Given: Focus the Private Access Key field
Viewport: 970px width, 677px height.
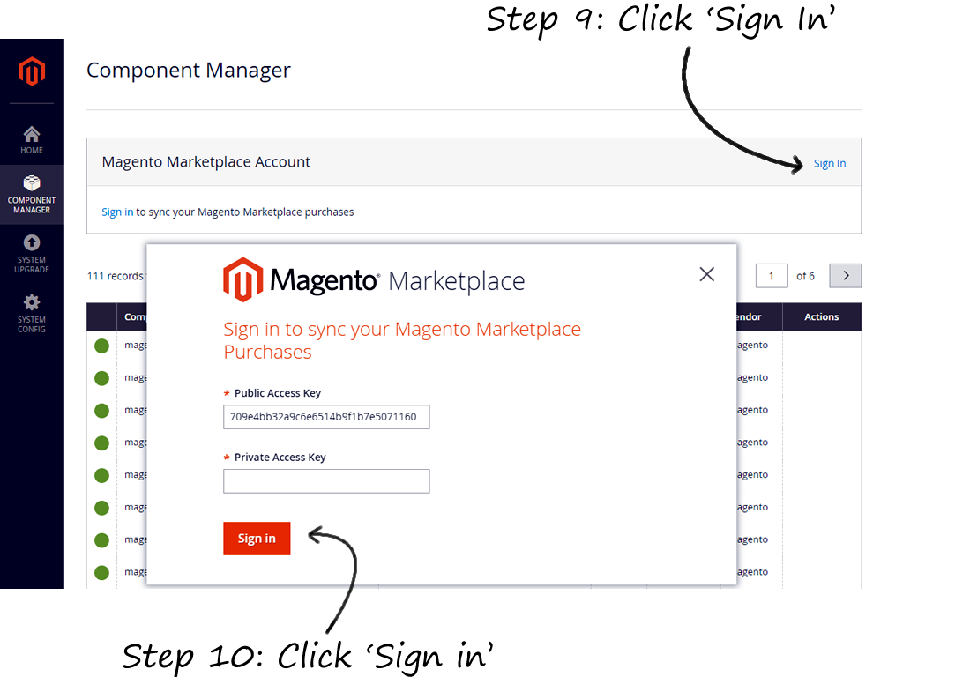Looking at the screenshot, I should click(x=326, y=481).
